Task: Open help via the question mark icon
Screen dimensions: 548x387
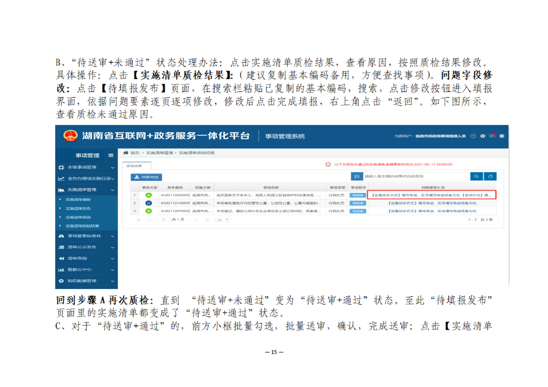Action: [x=473, y=136]
